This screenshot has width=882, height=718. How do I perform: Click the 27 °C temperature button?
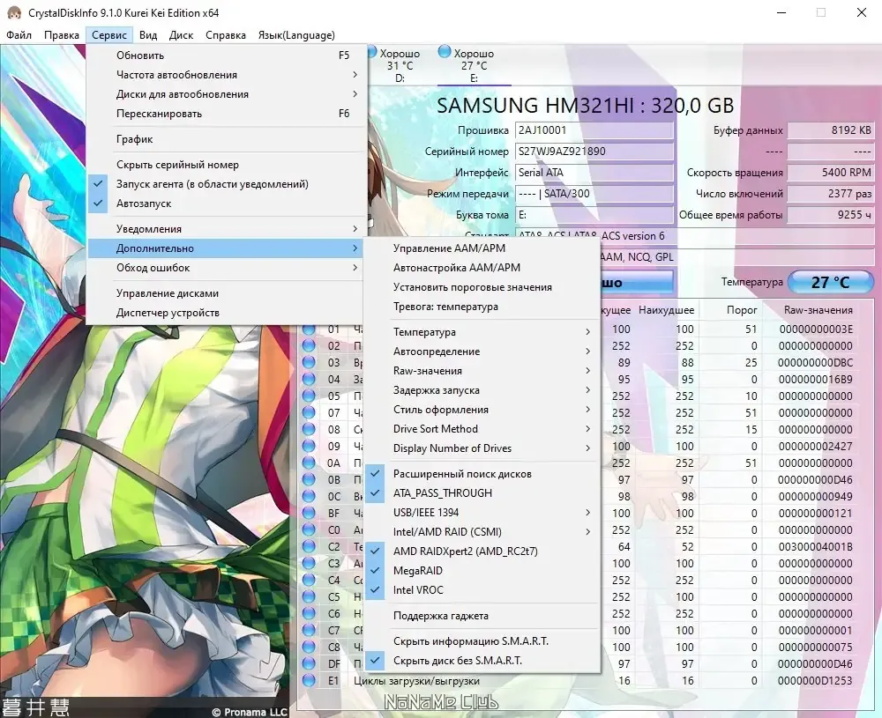pos(830,282)
